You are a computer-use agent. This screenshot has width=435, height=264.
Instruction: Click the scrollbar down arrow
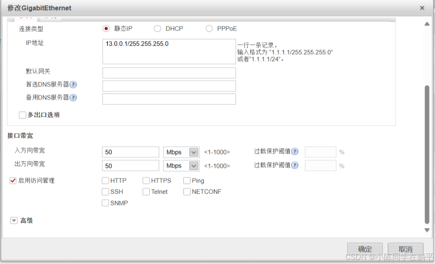coord(427,230)
